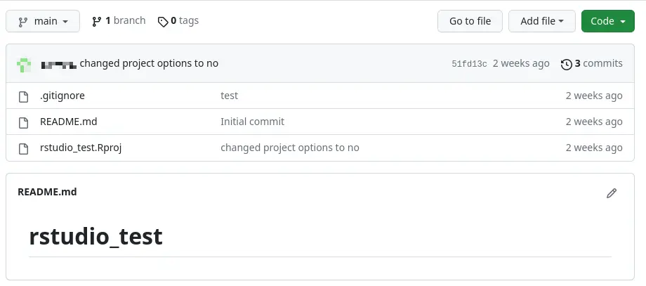The image size is (646, 286).
Task: Click the tag icon next to 0 tags
Action: (163, 22)
